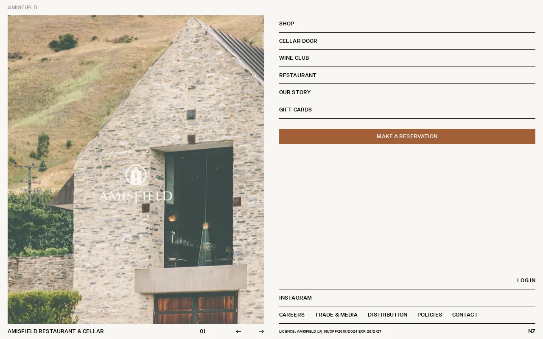Open the slide counter showing 01

pyautogui.click(x=203, y=331)
